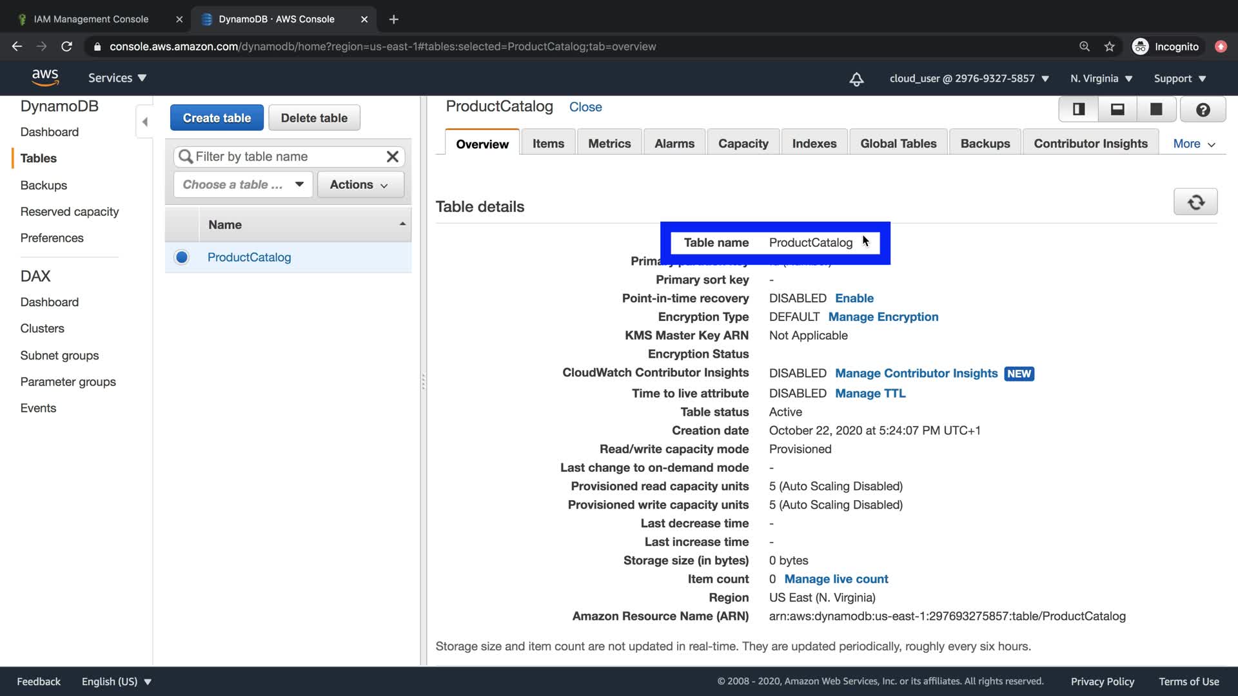Open the Services menu

pyautogui.click(x=117, y=78)
